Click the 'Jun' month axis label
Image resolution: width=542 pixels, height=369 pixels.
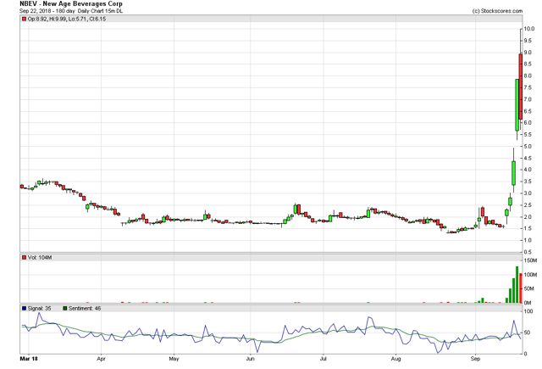tap(251, 359)
